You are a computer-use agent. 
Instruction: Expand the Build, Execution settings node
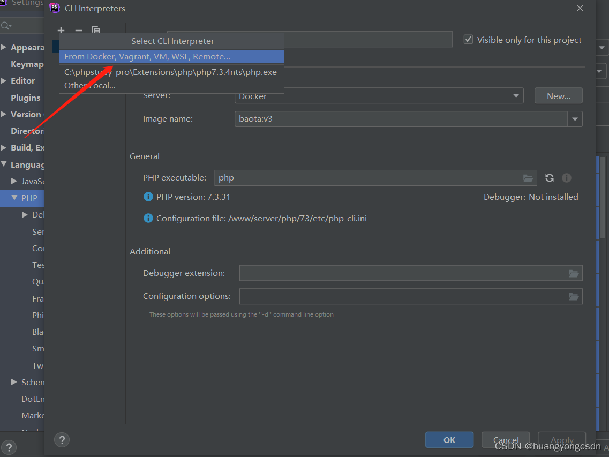click(x=4, y=148)
